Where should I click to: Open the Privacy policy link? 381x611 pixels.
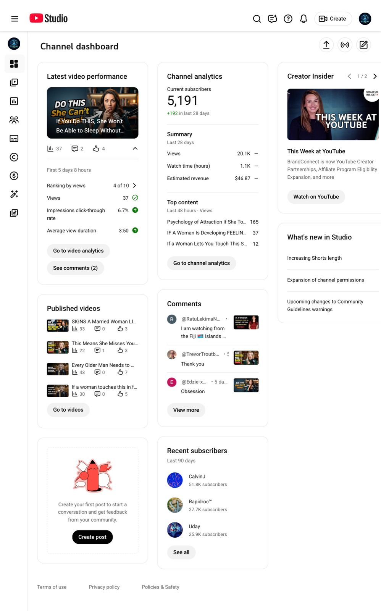click(104, 587)
